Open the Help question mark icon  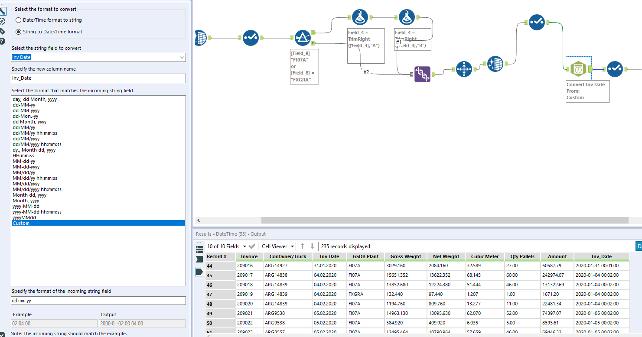tap(3, 41)
